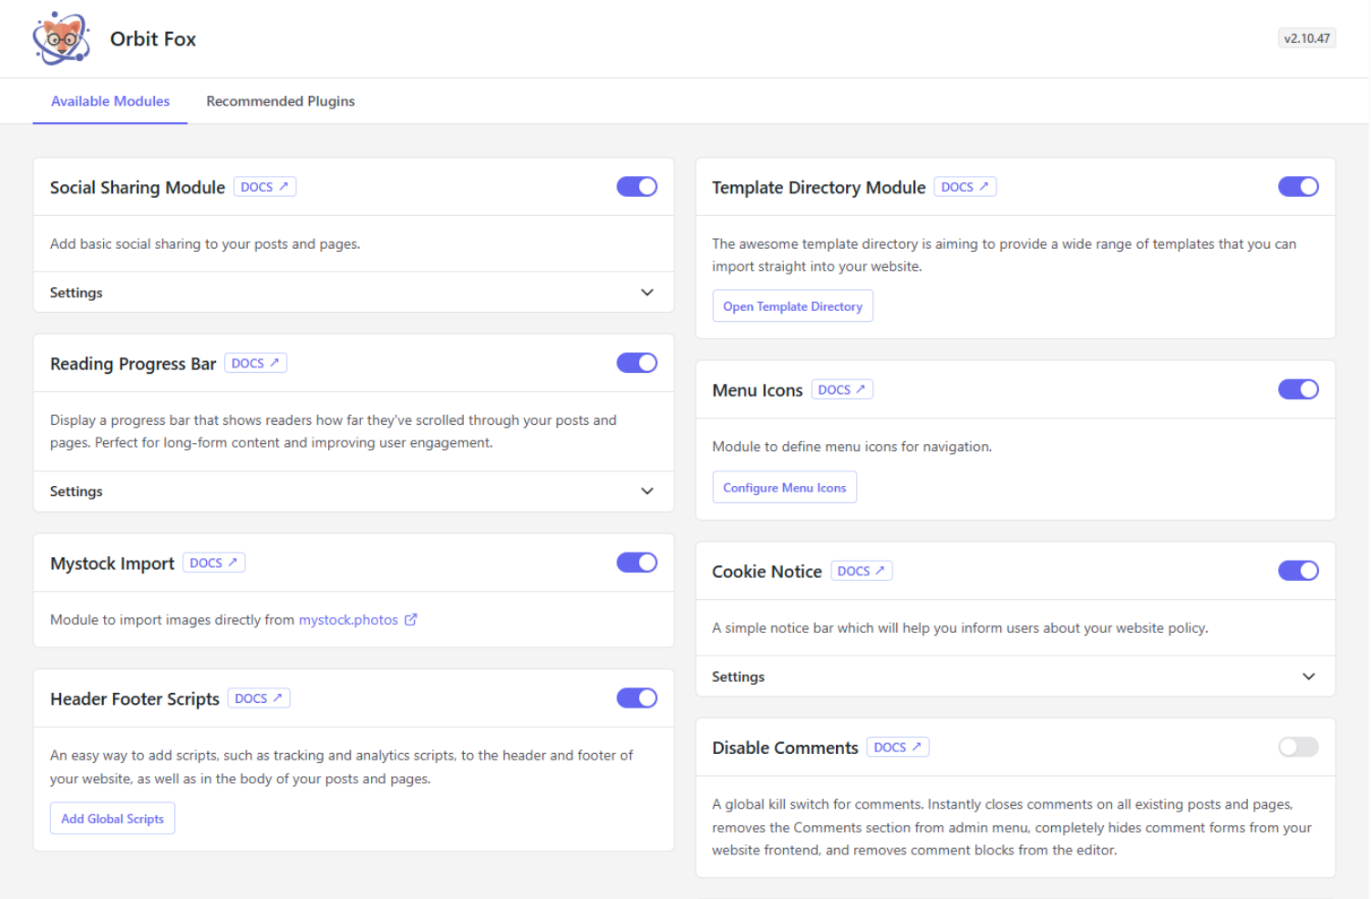The height and width of the screenshot is (899, 1371).
Task: Open Cookie Notice DOCS link
Action: [x=861, y=571]
